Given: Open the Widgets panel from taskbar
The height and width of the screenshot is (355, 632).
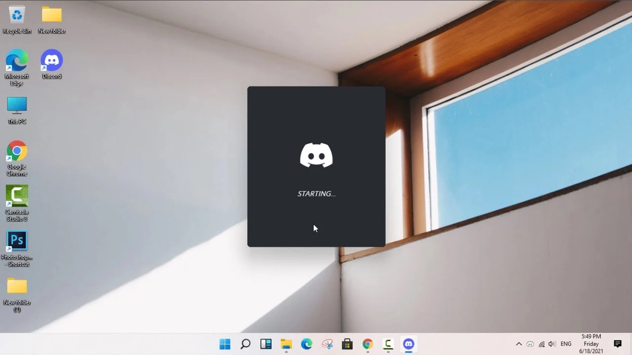Looking at the screenshot, I should click(x=266, y=344).
